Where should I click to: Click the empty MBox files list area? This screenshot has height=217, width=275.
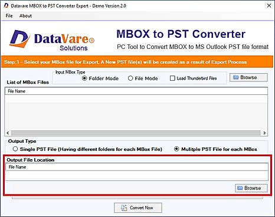(136, 113)
